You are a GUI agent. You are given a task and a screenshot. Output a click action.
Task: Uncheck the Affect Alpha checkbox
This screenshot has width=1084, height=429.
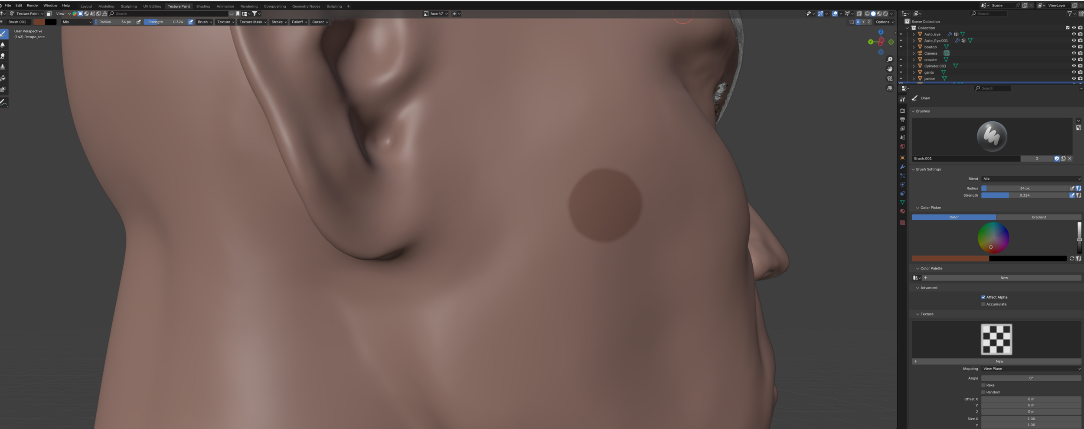(983, 297)
